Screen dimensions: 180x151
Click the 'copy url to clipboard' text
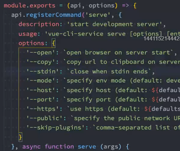[x=105, y=62]
